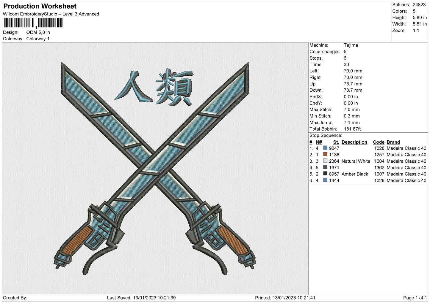
Task: Click the blue swatch for thread 9247
Action: point(325,148)
